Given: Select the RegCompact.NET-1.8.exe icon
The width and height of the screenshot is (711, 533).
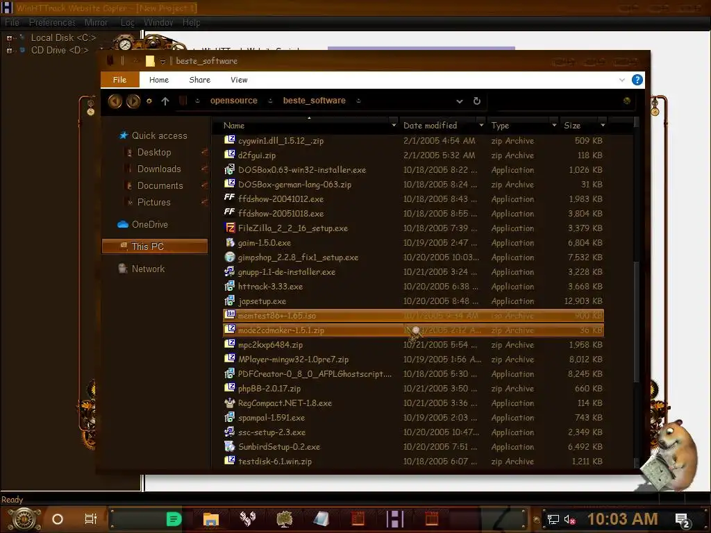Looking at the screenshot, I should [x=230, y=403].
